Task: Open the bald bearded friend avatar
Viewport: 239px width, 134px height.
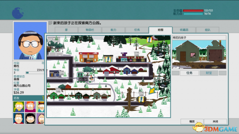Action: [41, 118]
